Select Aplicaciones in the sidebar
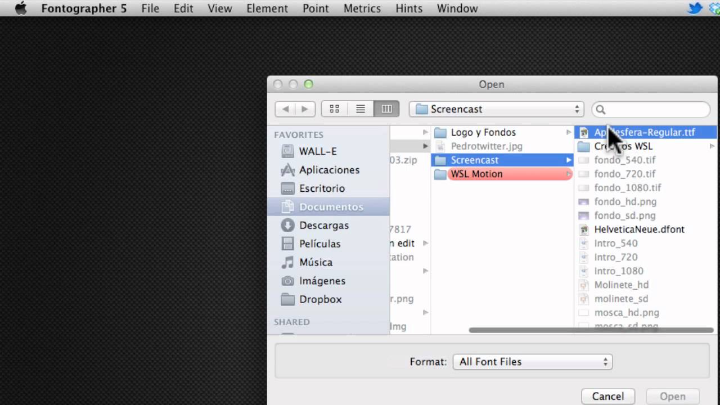The height and width of the screenshot is (405, 720). (x=328, y=170)
